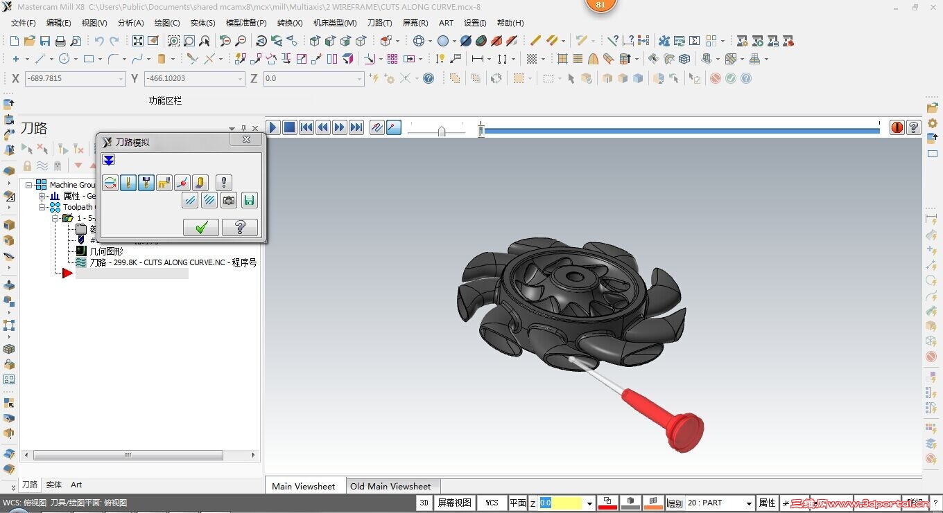Open the X coordinate dropdown
Image resolution: width=943 pixels, height=513 pixels.
click(121, 79)
